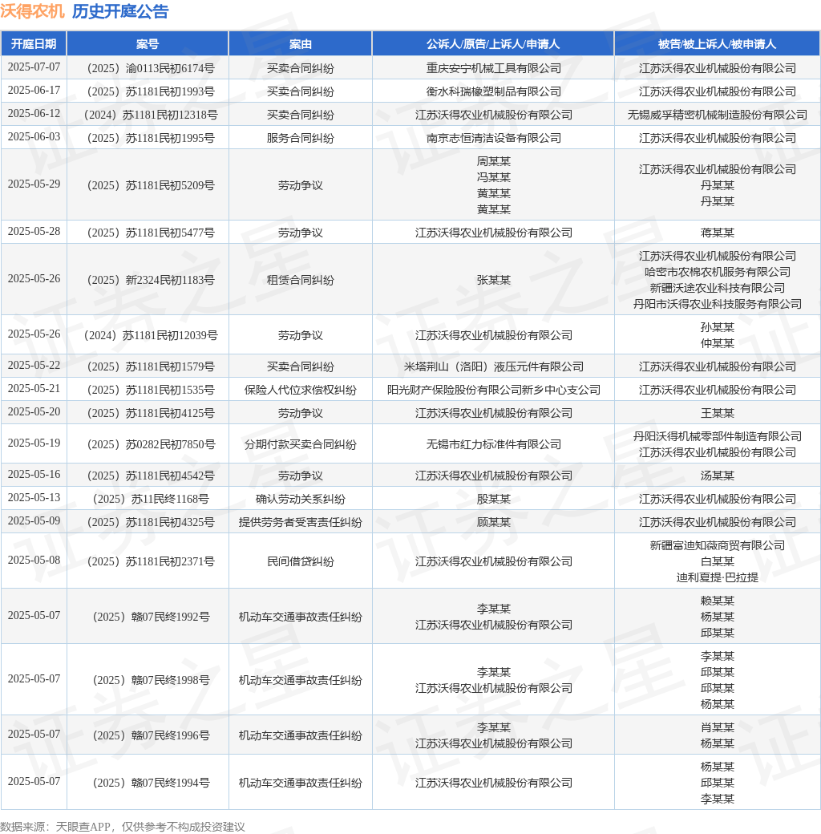Click the 服务合同纠纷 cell
Viewport: 821px width, 834px height.
(x=301, y=138)
